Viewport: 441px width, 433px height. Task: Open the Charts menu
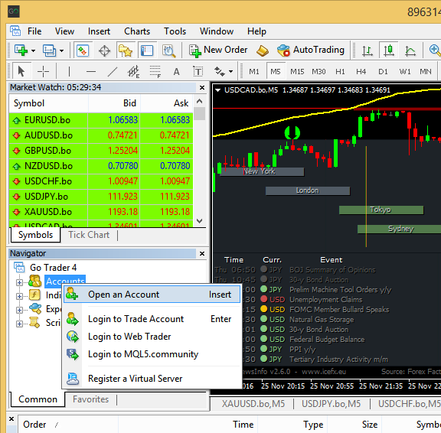137,31
